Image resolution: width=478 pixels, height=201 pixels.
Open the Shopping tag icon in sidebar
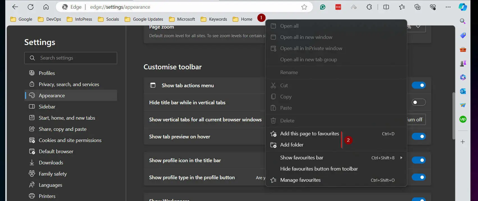[463, 35]
